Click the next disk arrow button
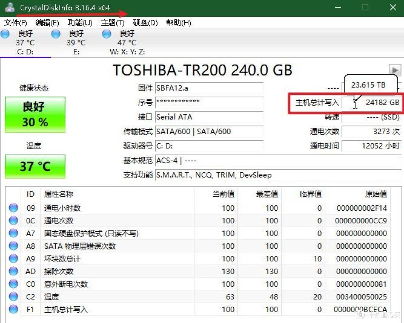 pyautogui.click(x=395, y=70)
